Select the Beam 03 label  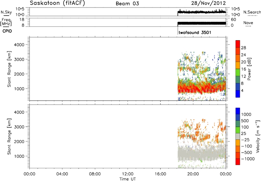[127, 4]
